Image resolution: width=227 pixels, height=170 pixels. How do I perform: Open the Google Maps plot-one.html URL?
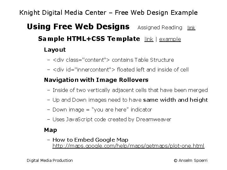tap(128, 145)
